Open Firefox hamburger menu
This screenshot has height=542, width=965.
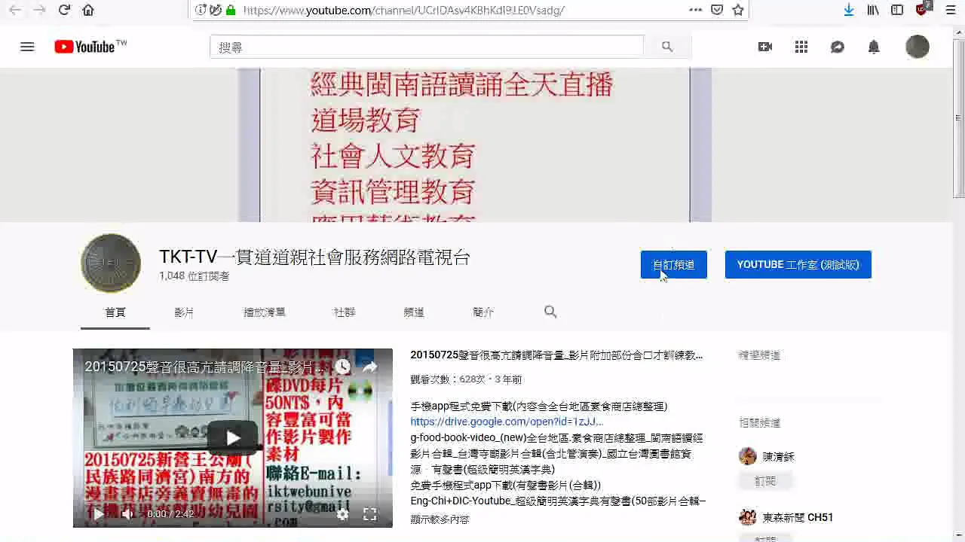(x=950, y=10)
